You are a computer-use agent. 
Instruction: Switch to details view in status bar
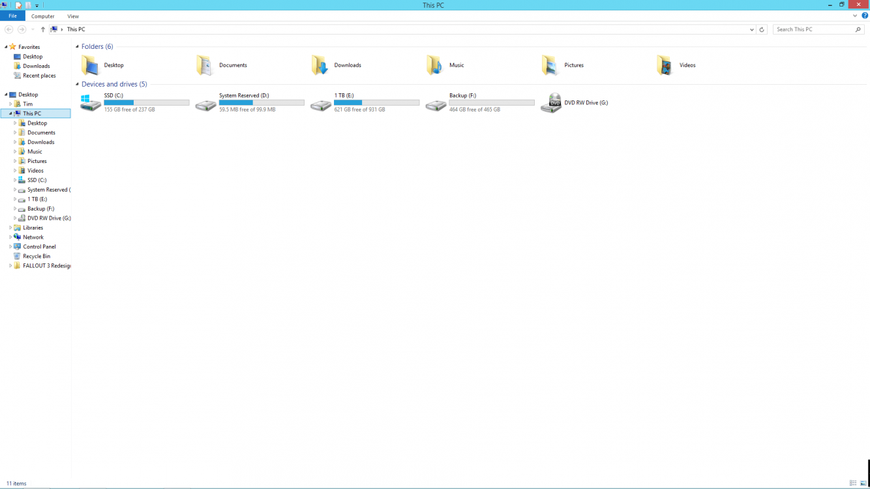click(853, 483)
